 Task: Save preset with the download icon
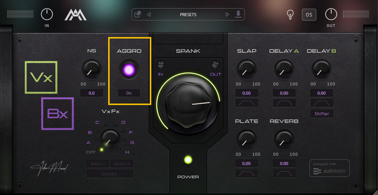[238, 14]
